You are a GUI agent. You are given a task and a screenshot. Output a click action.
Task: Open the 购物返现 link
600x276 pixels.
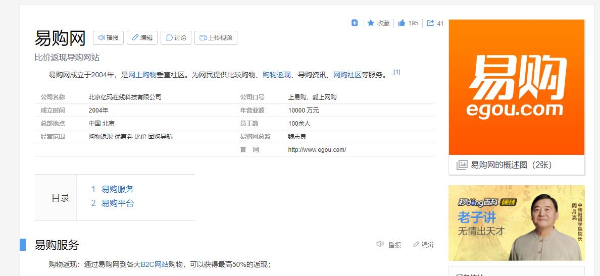point(277,75)
